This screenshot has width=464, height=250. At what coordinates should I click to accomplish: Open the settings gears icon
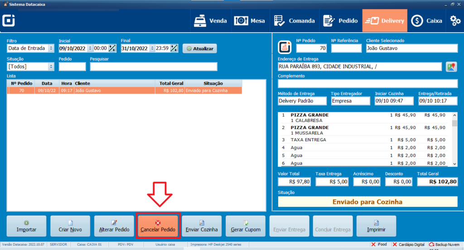[x=455, y=20]
